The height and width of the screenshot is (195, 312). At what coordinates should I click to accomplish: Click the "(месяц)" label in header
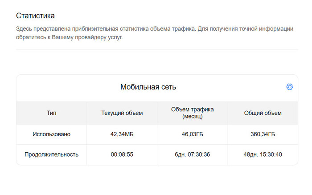[192, 117]
